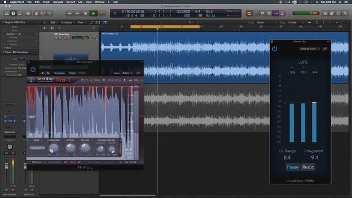
Task: Collapse the Region MIDI Thru disclosure triangle
Action: click(3, 23)
